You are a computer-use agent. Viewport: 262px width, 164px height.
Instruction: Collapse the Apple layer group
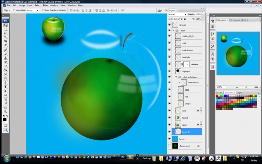(x=173, y=31)
